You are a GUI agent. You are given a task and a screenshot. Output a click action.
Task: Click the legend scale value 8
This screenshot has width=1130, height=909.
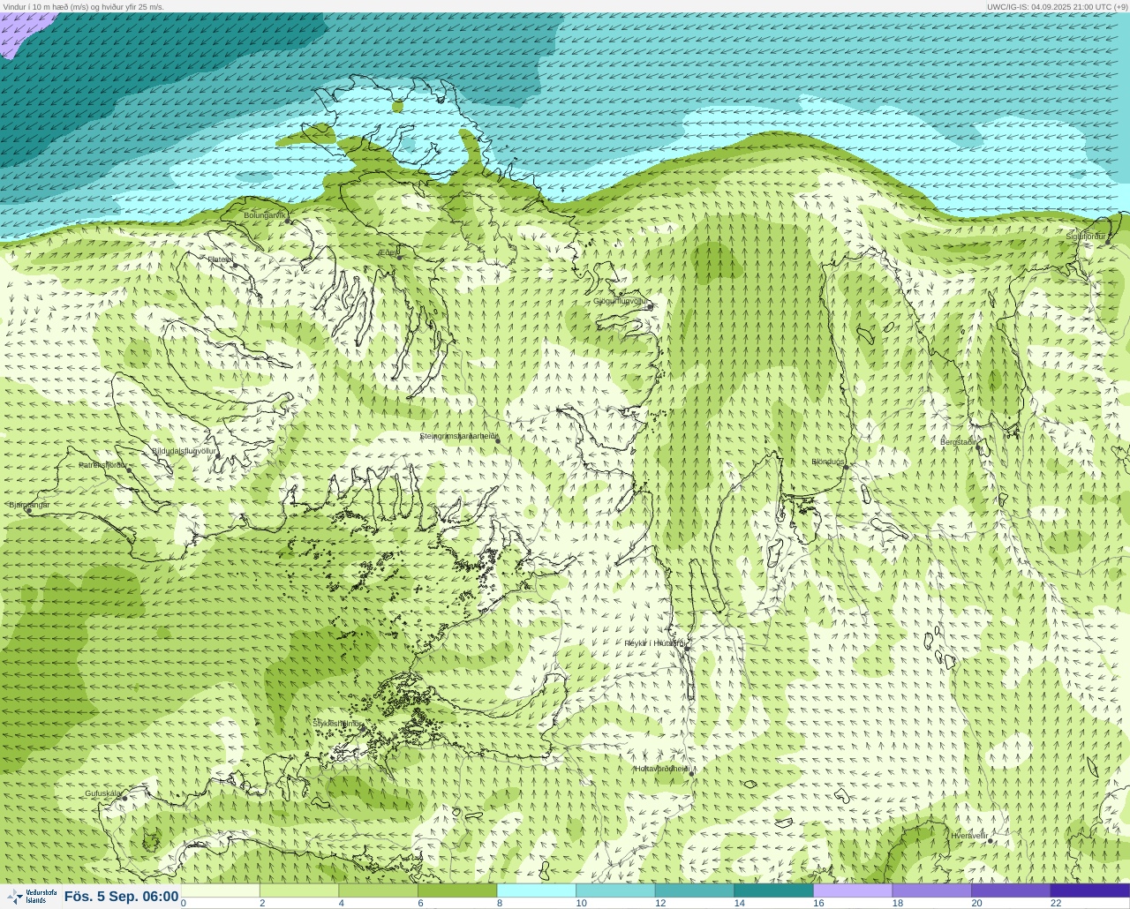pos(499,903)
